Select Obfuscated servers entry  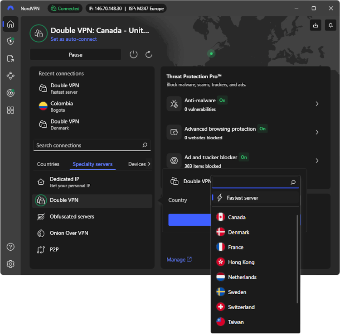[92, 217]
